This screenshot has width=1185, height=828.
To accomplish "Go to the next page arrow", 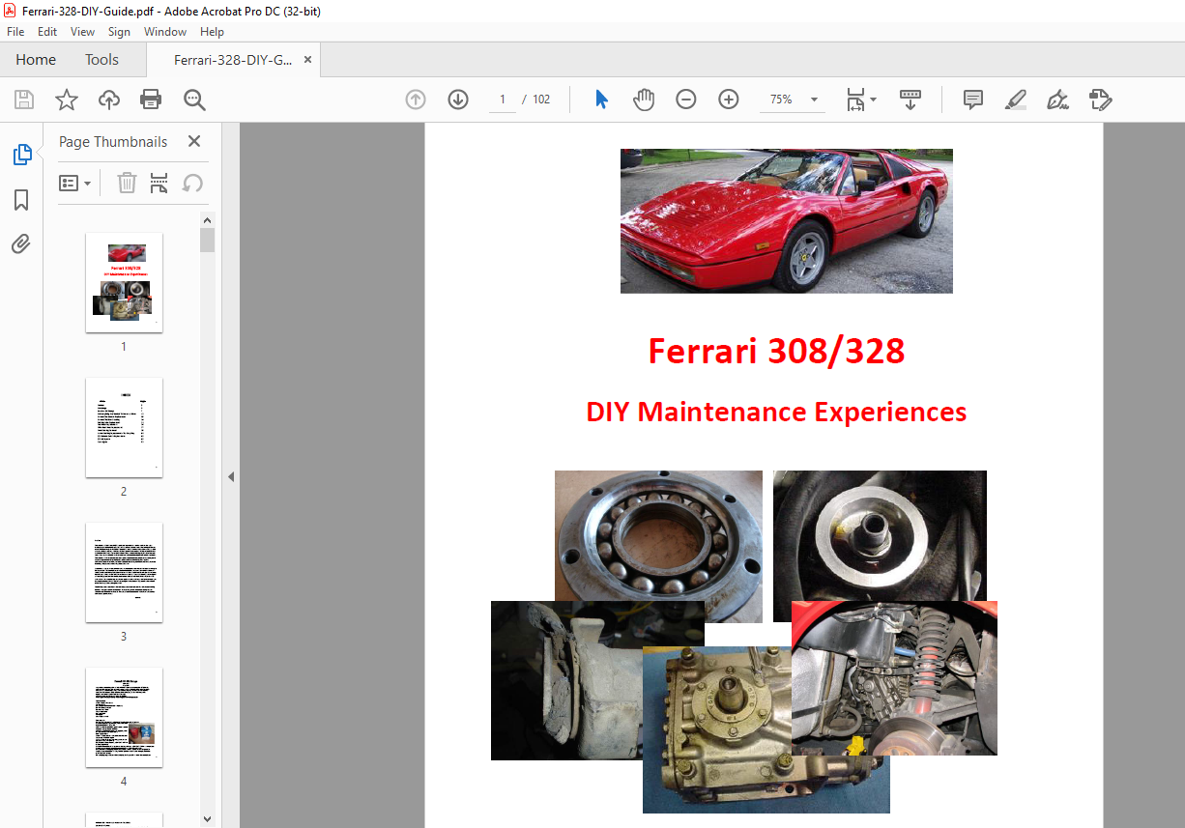I will click(458, 100).
